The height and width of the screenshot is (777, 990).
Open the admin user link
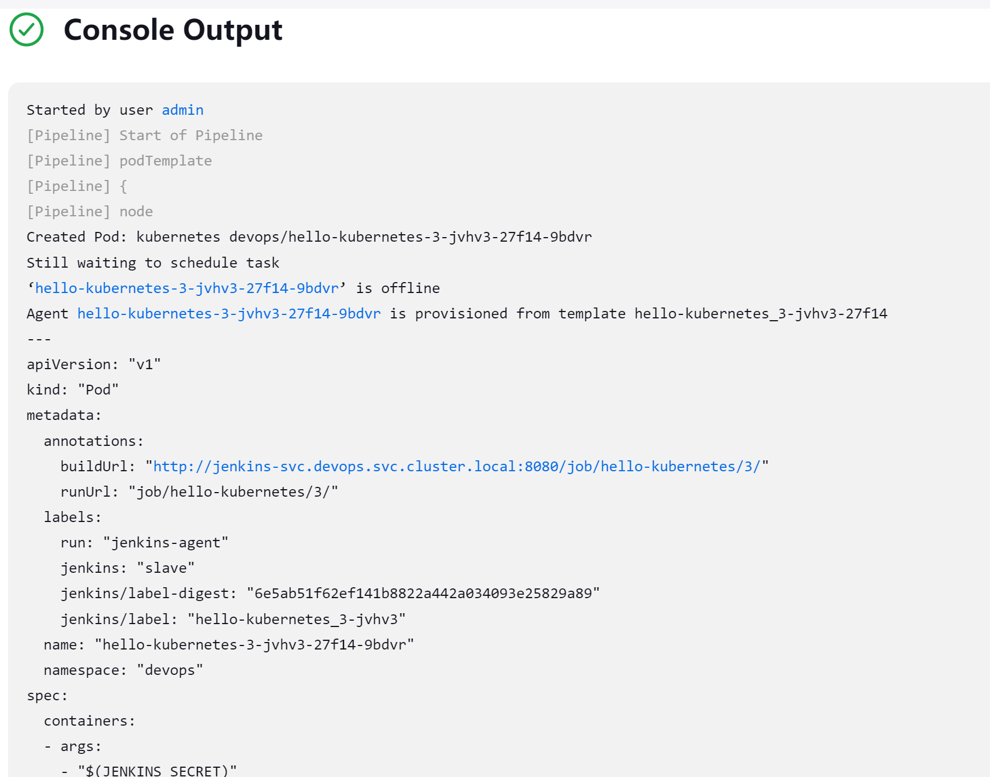(182, 110)
